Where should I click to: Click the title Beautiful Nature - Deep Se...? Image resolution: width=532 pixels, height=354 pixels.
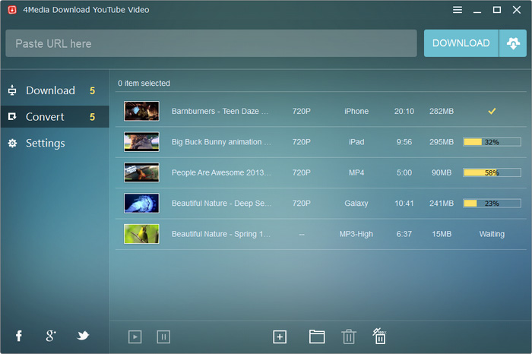click(221, 203)
